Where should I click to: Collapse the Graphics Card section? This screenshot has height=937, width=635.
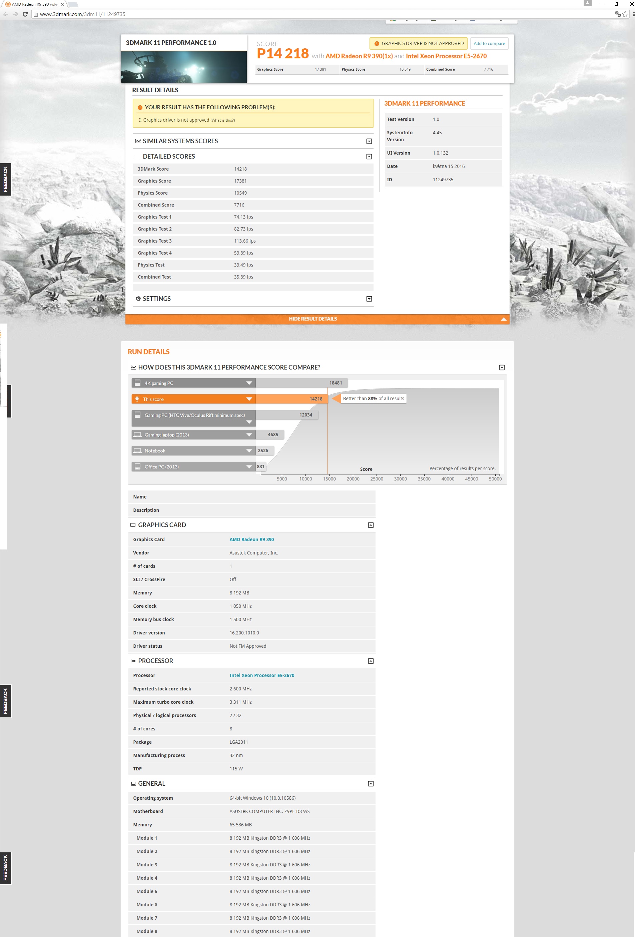tap(370, 525)
